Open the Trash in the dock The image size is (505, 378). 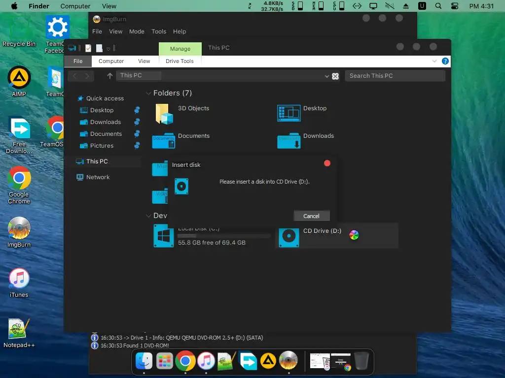click(361, 361)
